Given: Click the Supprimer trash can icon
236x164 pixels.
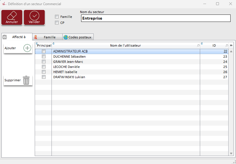Looking at the screenshot, I should click(x=26, y=80).
